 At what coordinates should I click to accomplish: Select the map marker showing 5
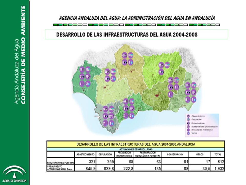click(170, 94)
